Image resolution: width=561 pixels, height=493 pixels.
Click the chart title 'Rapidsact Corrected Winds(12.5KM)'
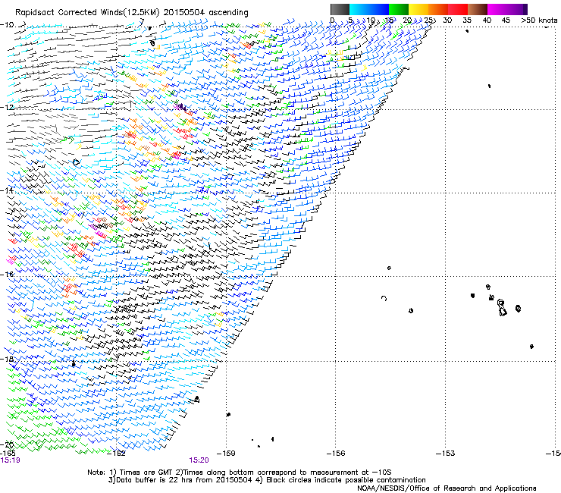[87, 13]
